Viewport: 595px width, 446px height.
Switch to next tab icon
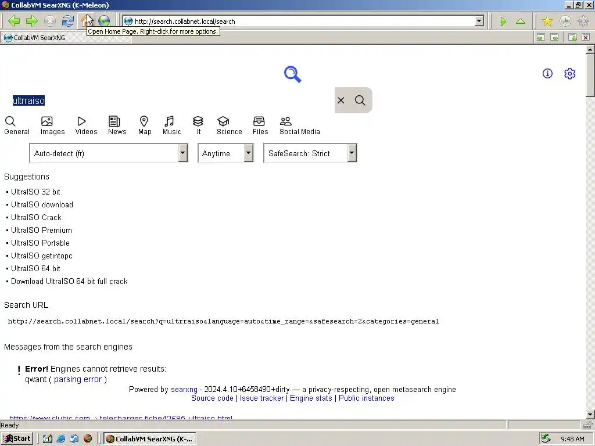(554, 37)
